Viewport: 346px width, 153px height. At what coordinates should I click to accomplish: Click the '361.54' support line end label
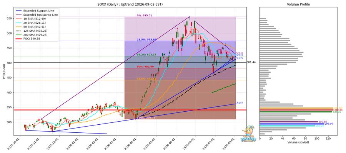[240, 103]
